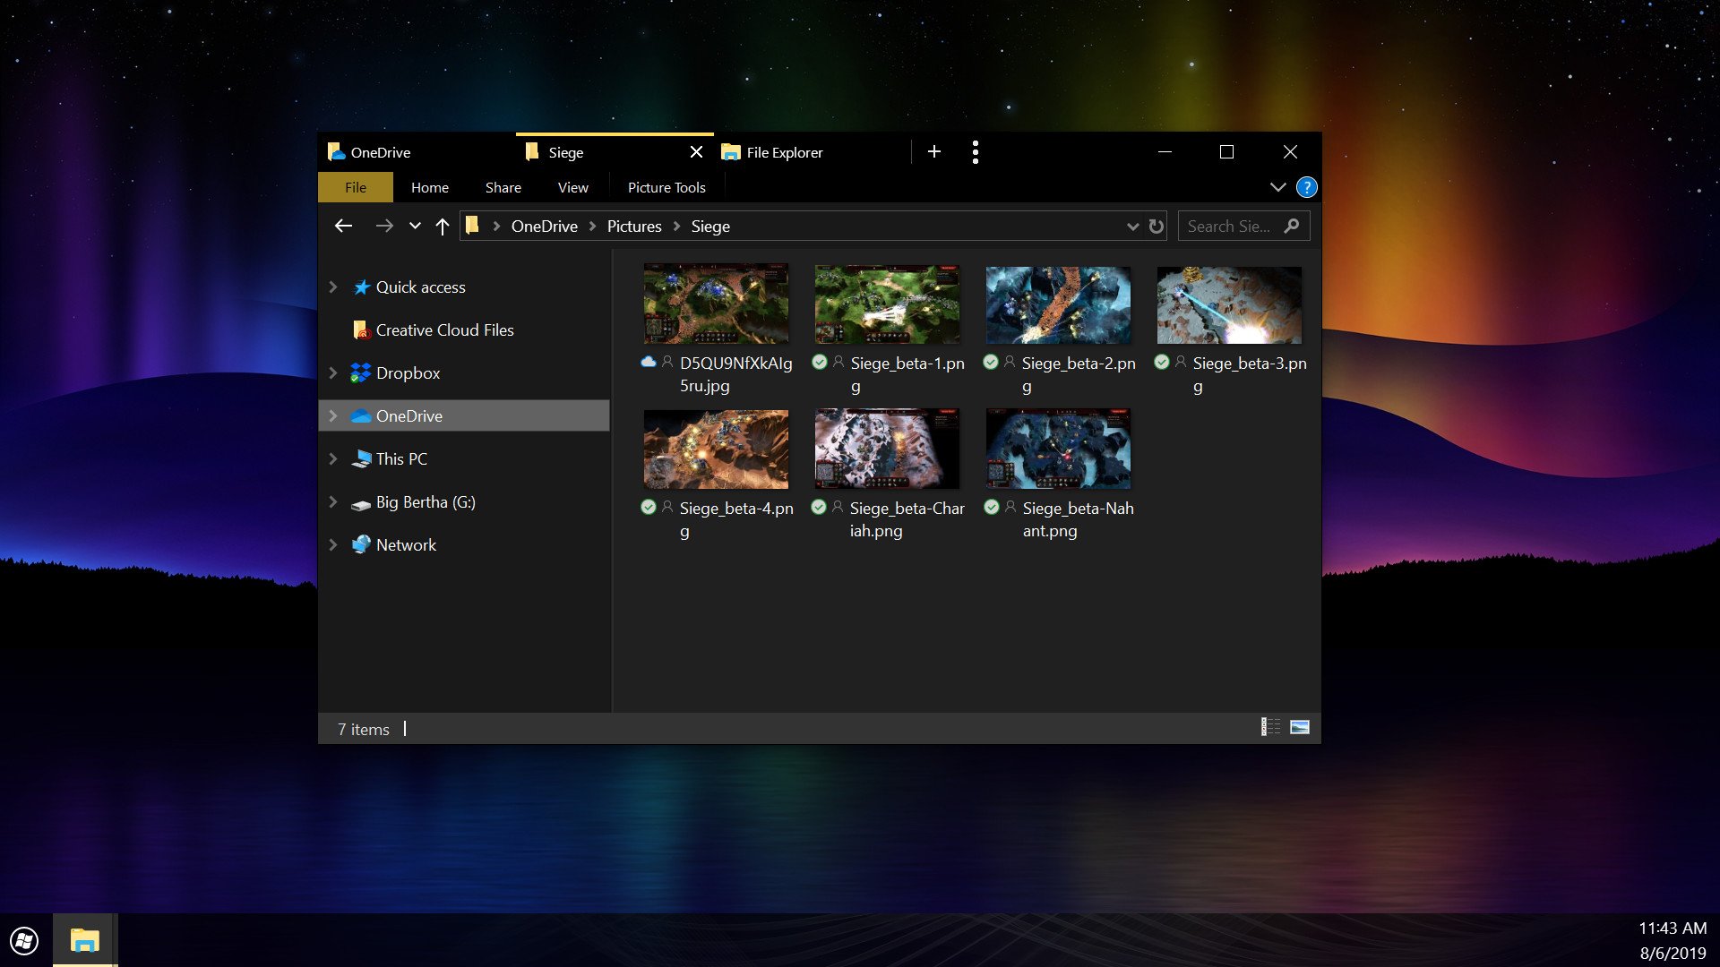Click the OneDrive cloud sidebar icon
This screenshot has height=967, width=1720.
(361, 415)
